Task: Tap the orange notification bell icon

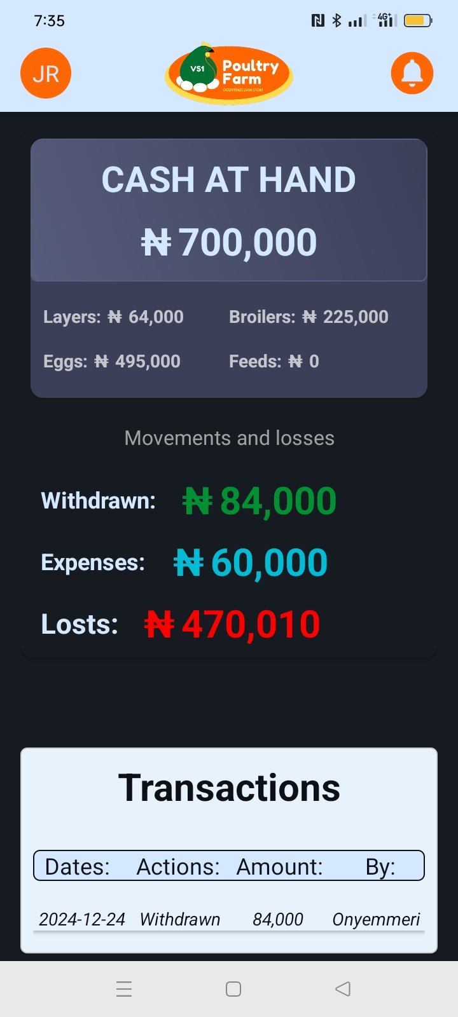Action: pos(412,73)
